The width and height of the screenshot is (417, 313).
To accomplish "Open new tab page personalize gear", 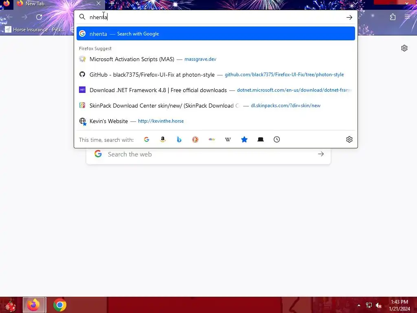I will tap(404, 48).
